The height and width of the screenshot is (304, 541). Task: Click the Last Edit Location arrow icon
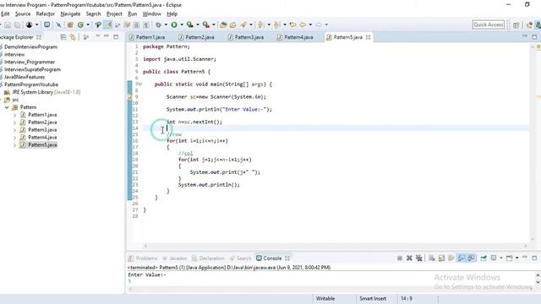point(293,24)
